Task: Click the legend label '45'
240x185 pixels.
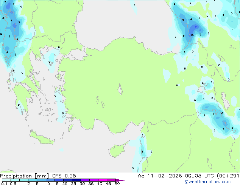Action: [108, 183]
